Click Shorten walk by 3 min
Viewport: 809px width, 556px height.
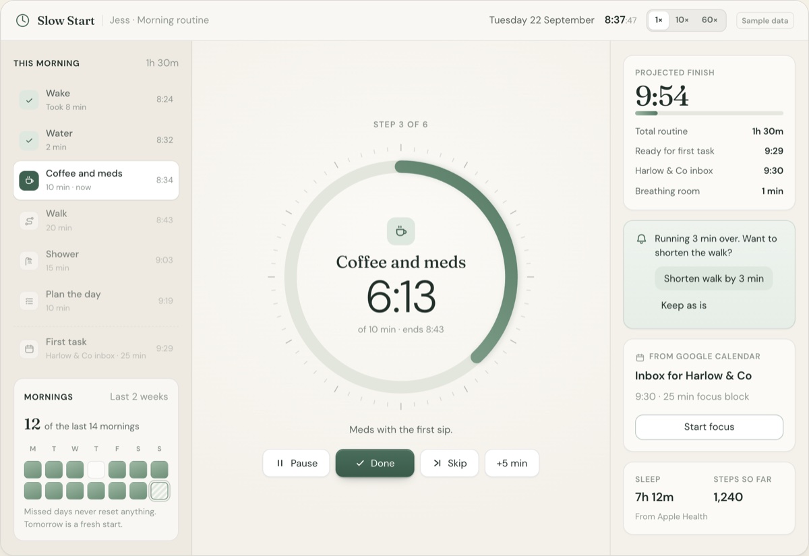pos(713,278)
